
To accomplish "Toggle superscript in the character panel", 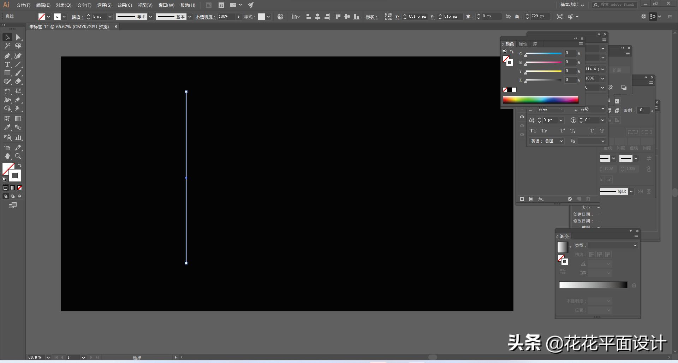I will coord(562,131).
